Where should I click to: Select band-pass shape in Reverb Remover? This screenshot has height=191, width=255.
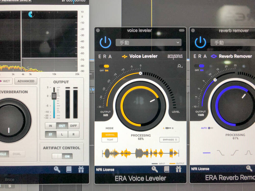click(248, 153)
